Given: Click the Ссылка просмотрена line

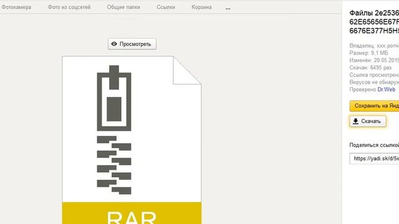Looking at the screenshot, I should [374, 75].
